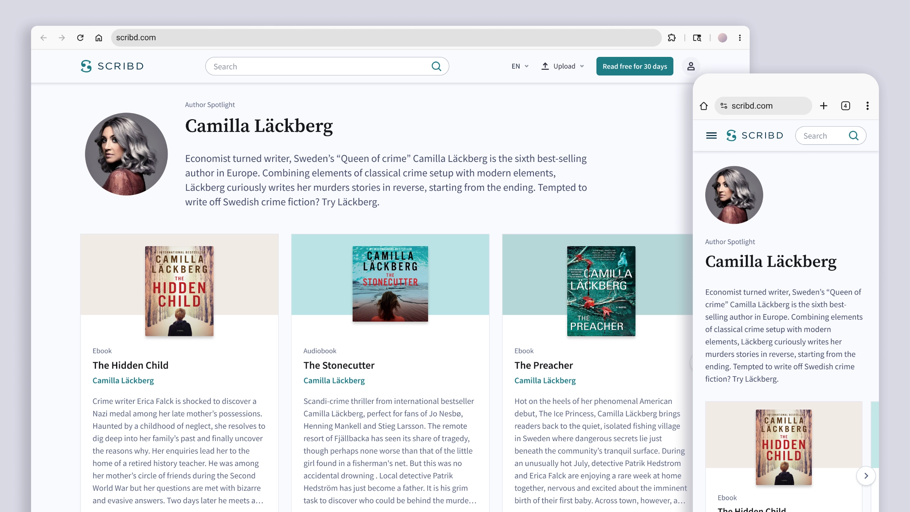Open desktop browser three-dot menu
910x512 pixels.
coord(740,38)
